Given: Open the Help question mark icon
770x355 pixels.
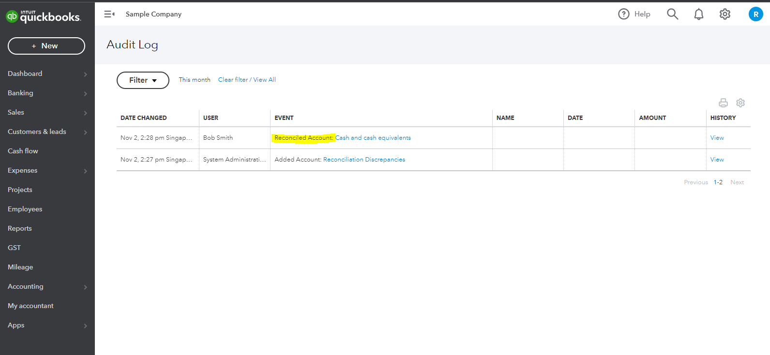Looking at the screenshot, I should click(x=624, y=14).
